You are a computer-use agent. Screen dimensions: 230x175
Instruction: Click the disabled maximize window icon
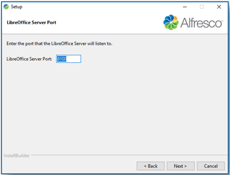pyautogui.click(x=202, y=7)
